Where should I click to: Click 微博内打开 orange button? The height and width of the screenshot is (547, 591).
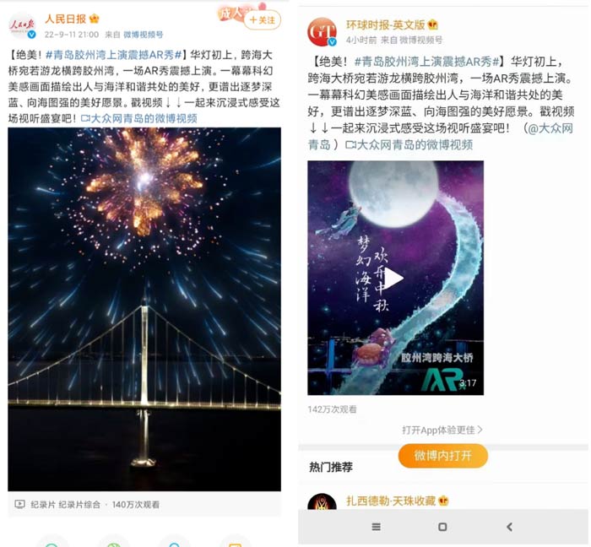click(x=443, y=456)
